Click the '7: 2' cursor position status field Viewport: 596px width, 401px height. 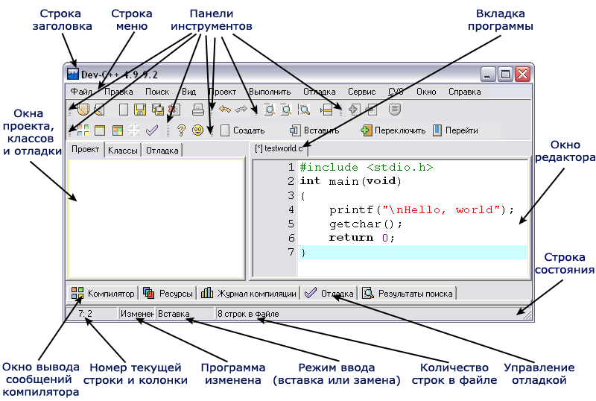click(x=91, y=314)
